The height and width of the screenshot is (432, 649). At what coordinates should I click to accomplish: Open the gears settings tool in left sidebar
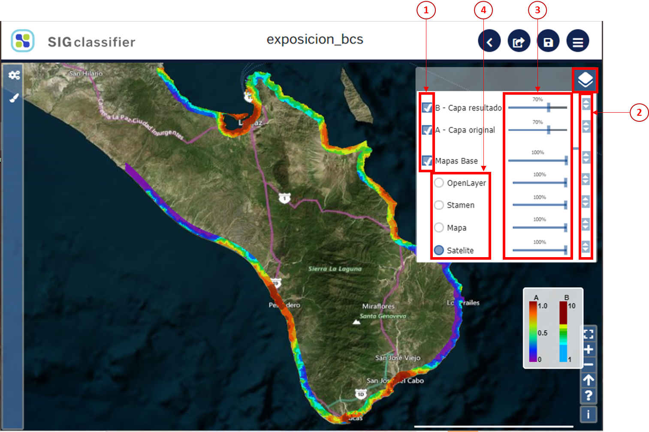(14, 75)
